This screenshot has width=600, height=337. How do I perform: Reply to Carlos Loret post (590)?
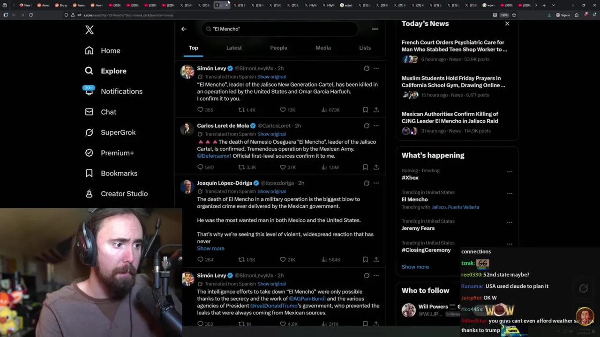click(205, 167)
